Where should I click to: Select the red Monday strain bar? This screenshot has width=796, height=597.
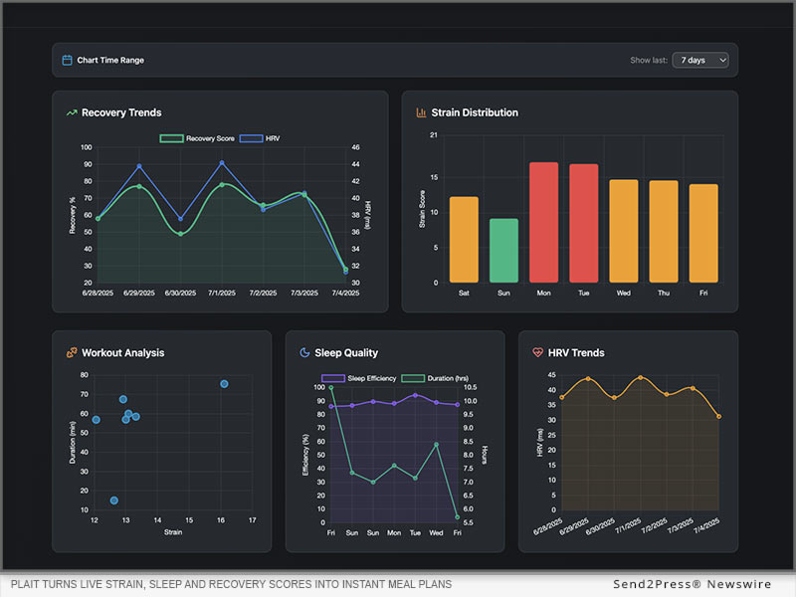tap(543, 222)
